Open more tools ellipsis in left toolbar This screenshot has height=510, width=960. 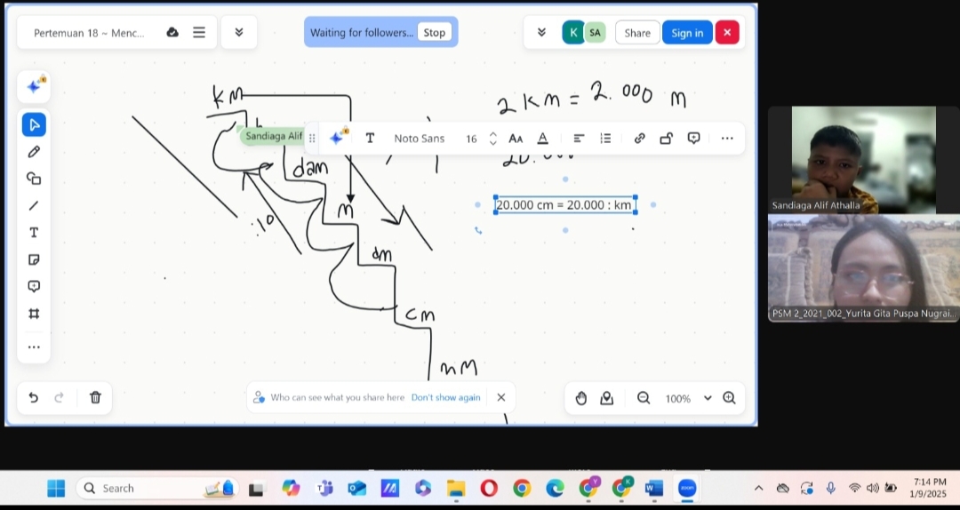point(34,347)
